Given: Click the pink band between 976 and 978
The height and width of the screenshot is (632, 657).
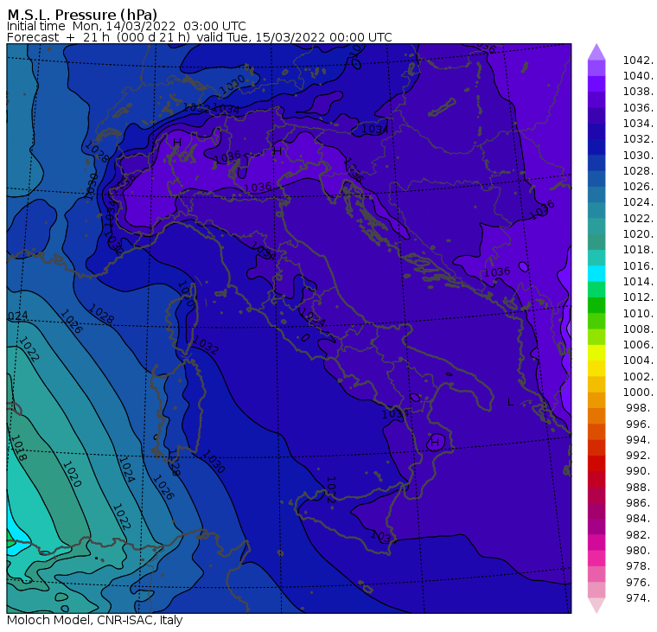Looking at the screenshot, I should pos(596,574).
